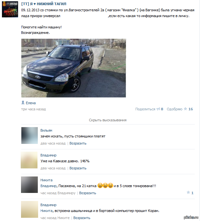Open the black Lada Priora photo
Screen dimensions: 200x221
(74, 68)
